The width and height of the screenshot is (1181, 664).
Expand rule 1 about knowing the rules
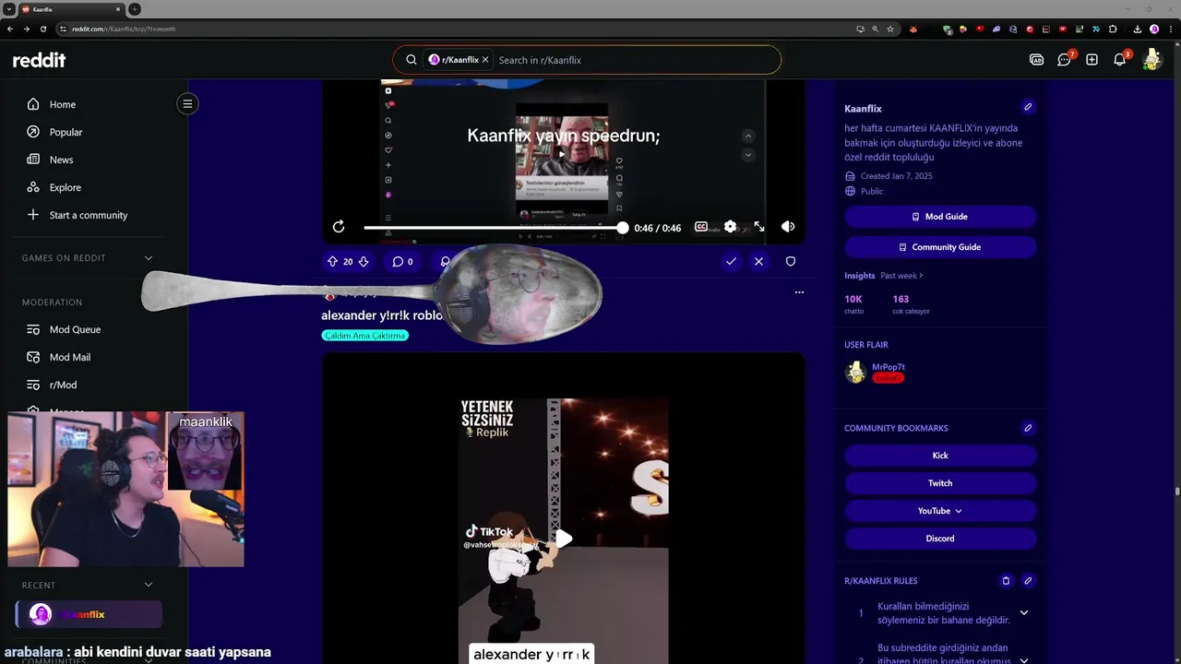point(1023,613)
